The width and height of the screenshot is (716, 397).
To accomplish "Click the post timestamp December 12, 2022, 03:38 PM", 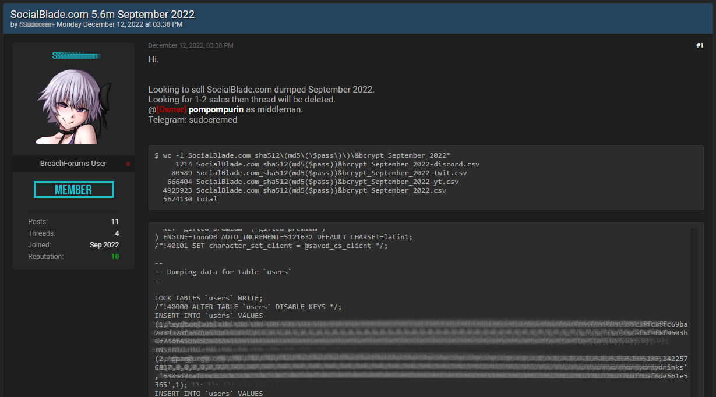I will click(x=191, y=45).
